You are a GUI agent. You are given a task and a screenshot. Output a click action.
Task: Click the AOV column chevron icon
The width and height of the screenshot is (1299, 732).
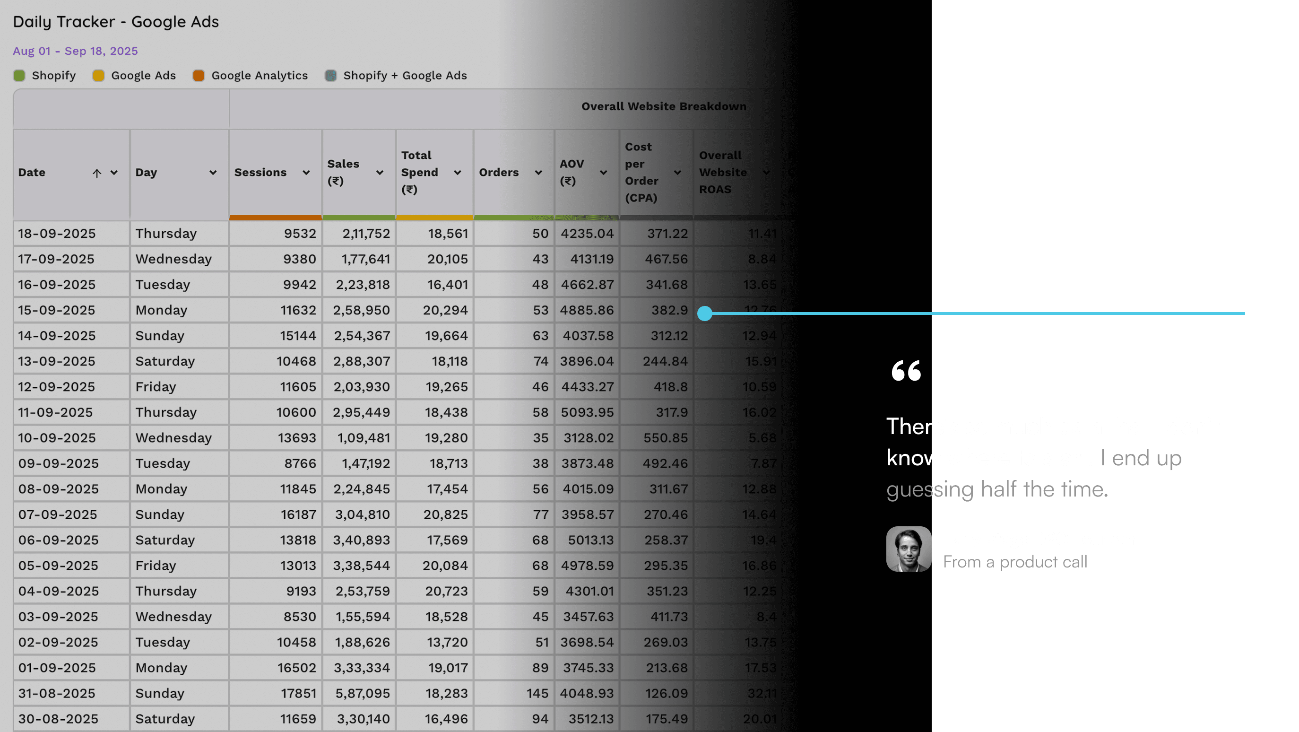coord(603,173)
